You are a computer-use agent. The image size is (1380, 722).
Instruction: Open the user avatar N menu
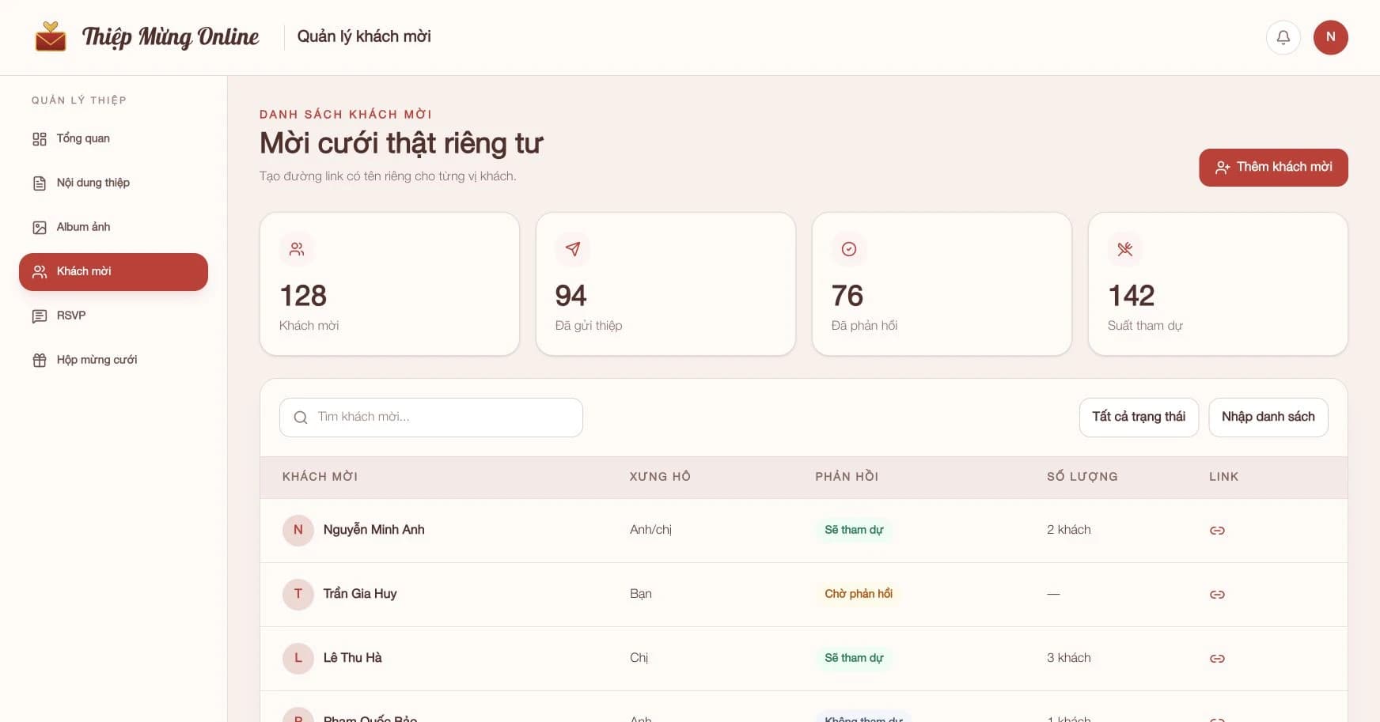pos(1331,37)
